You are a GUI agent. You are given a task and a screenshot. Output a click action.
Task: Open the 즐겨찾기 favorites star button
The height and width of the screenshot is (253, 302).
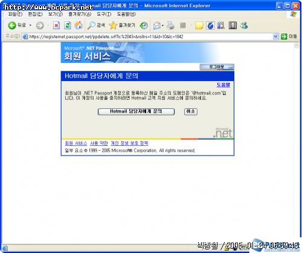(122, 25)
